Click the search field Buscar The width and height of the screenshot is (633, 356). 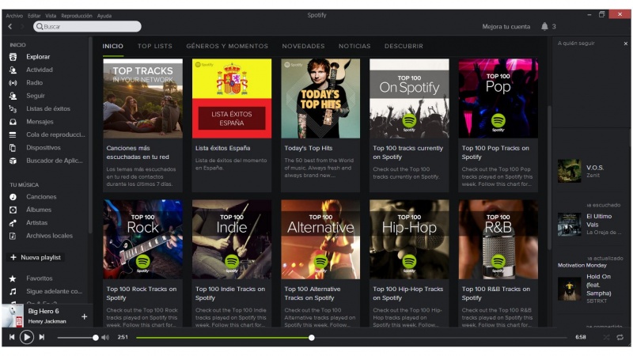pyautogui.click(x=87, y=27)
